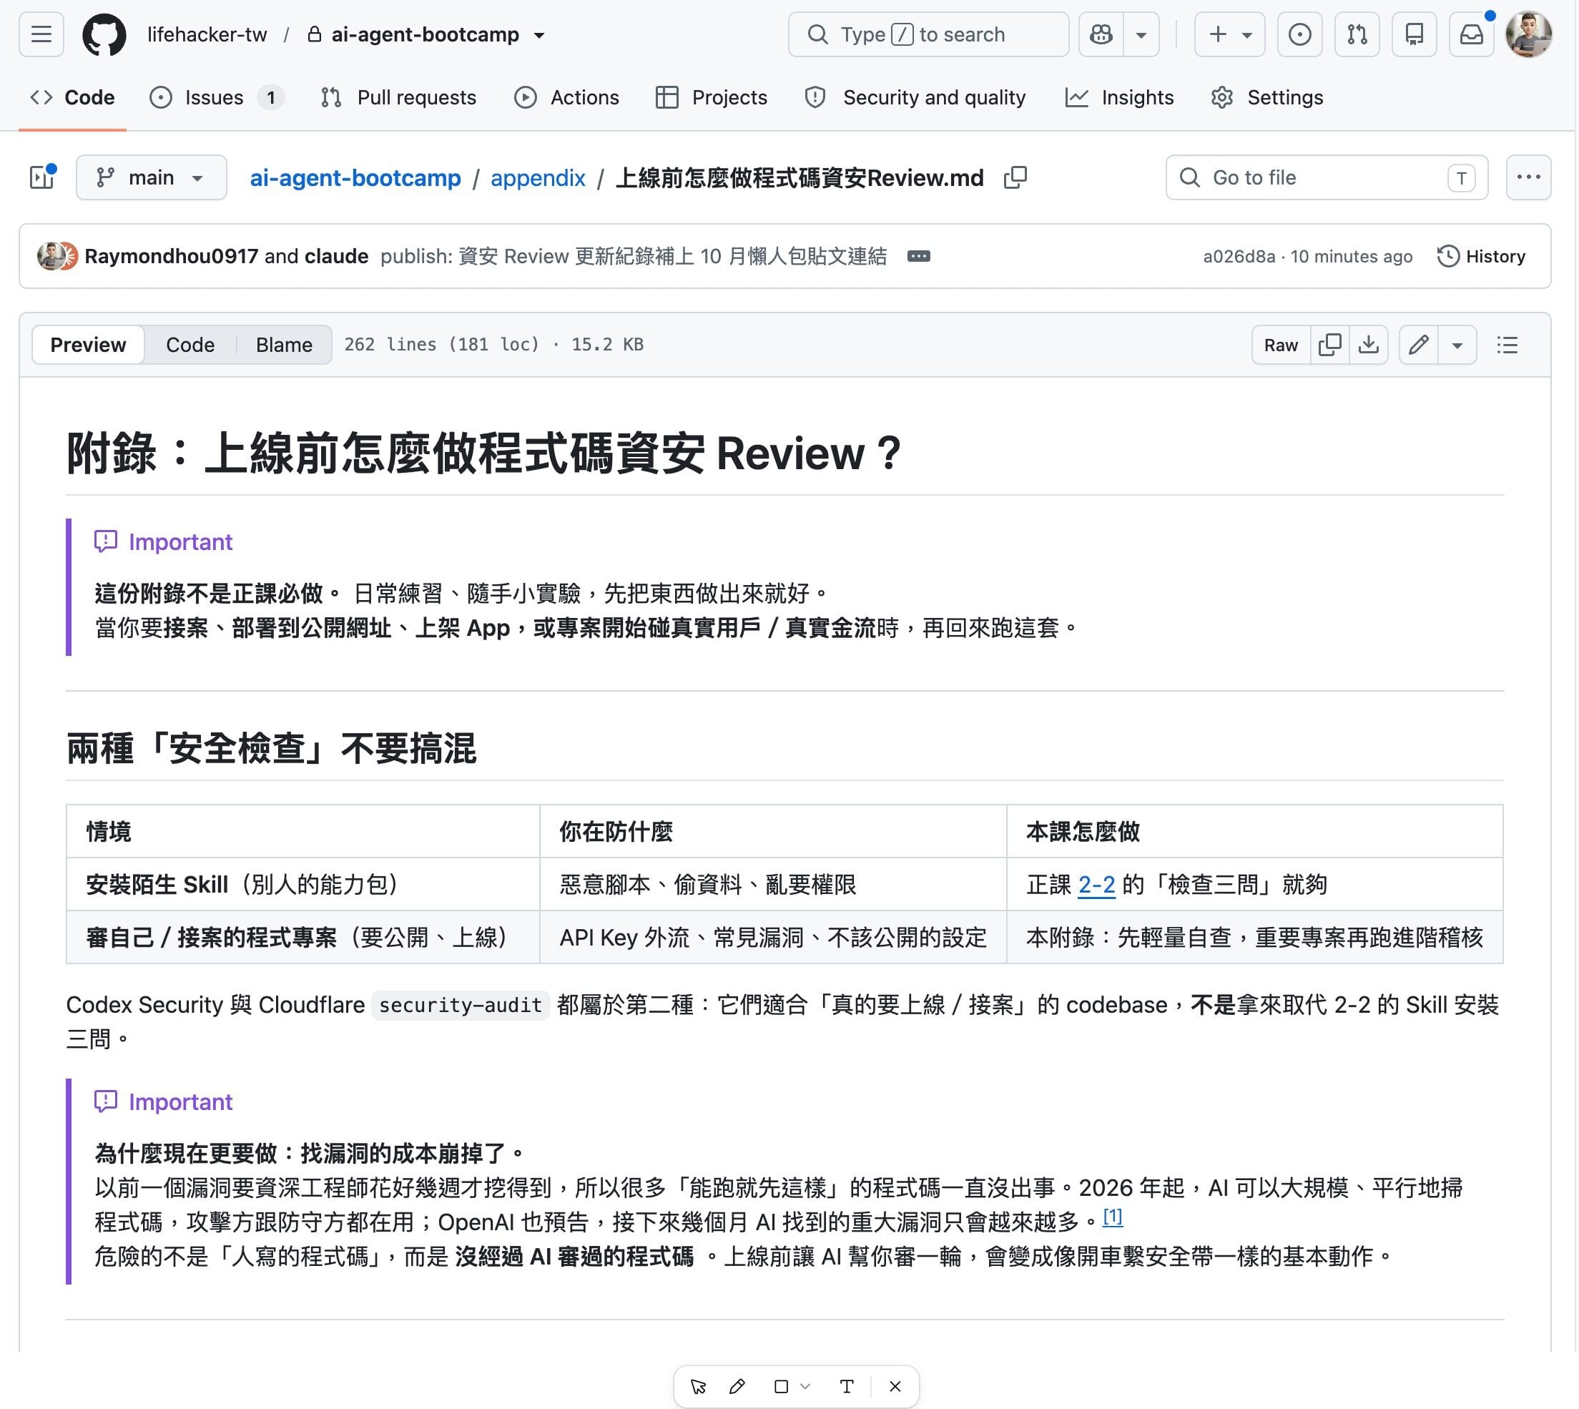The width and height of the screenshot is (1579, 1409).
Task: Open user profile avatar menu
Action: (1529, 34)
